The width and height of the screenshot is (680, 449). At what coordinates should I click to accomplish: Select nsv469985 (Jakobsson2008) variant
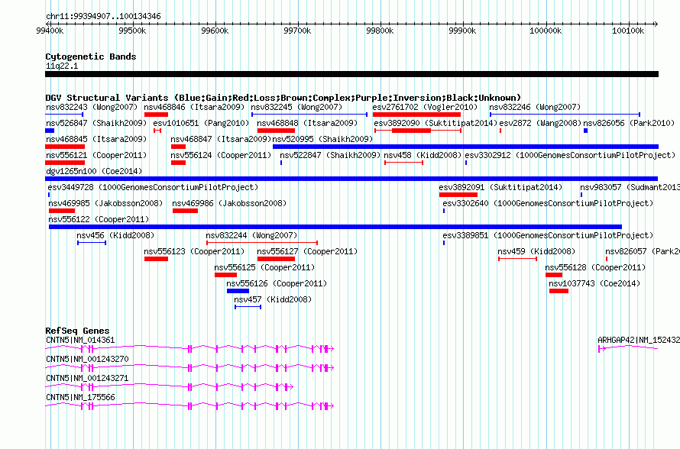tap(105, 203)
